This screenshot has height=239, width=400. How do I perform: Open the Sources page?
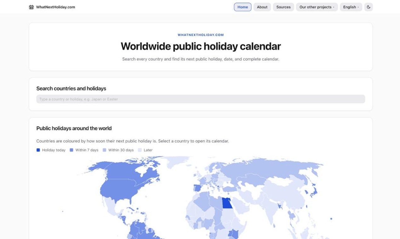coord(283,7)
